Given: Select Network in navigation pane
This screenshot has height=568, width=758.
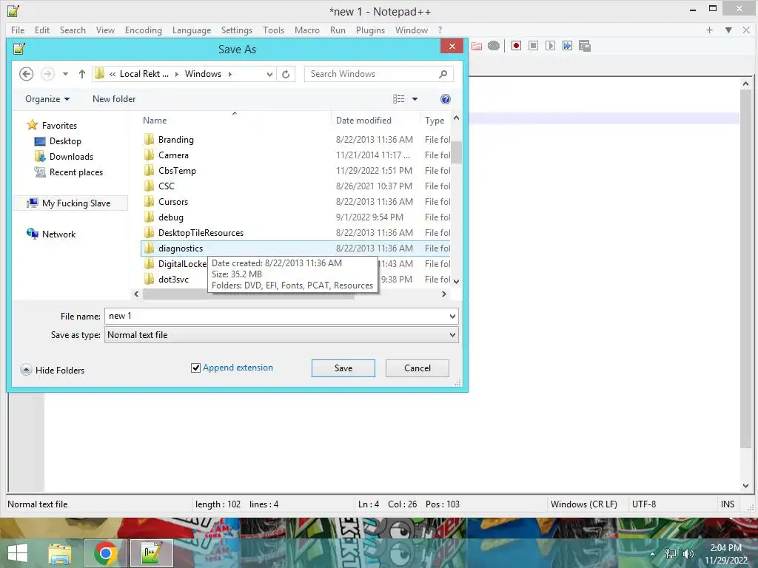Looking at the screenshot, I should tap(51, 234).
